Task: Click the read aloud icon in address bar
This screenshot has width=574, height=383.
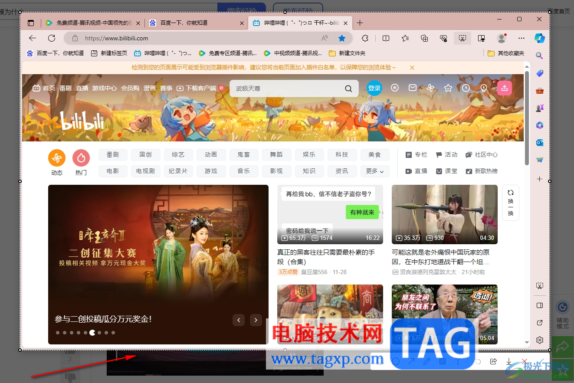Action: 325,38
